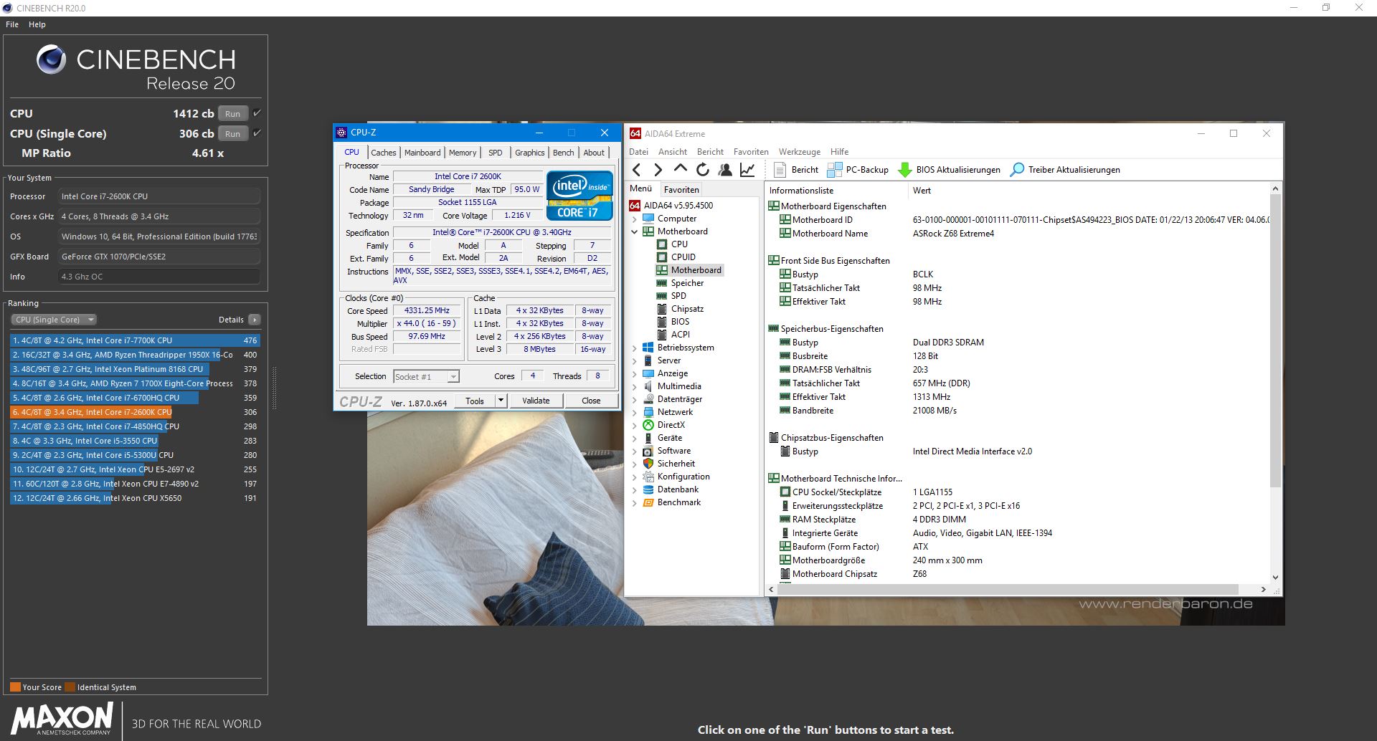Expand the Betriebssystem node in AIDA64 tree
The height and width of the screenshot is (741, 1377).
tap(634, 347)
